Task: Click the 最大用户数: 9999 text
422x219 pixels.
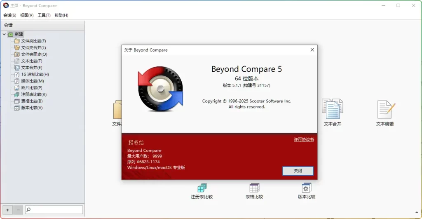Action: coord(145,156)
